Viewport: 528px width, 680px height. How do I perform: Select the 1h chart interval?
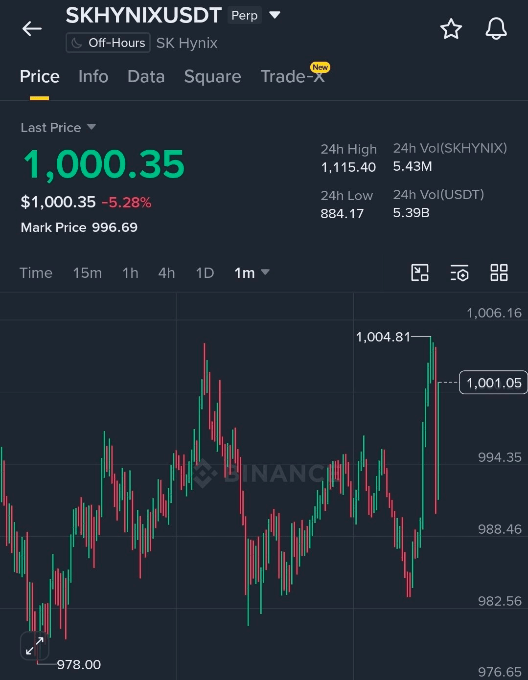[x=130, y=272]
